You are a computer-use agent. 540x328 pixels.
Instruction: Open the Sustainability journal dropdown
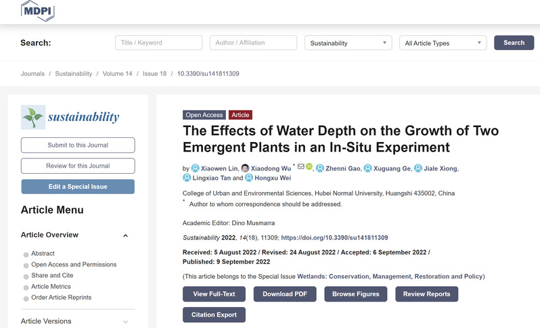[348, 43]
